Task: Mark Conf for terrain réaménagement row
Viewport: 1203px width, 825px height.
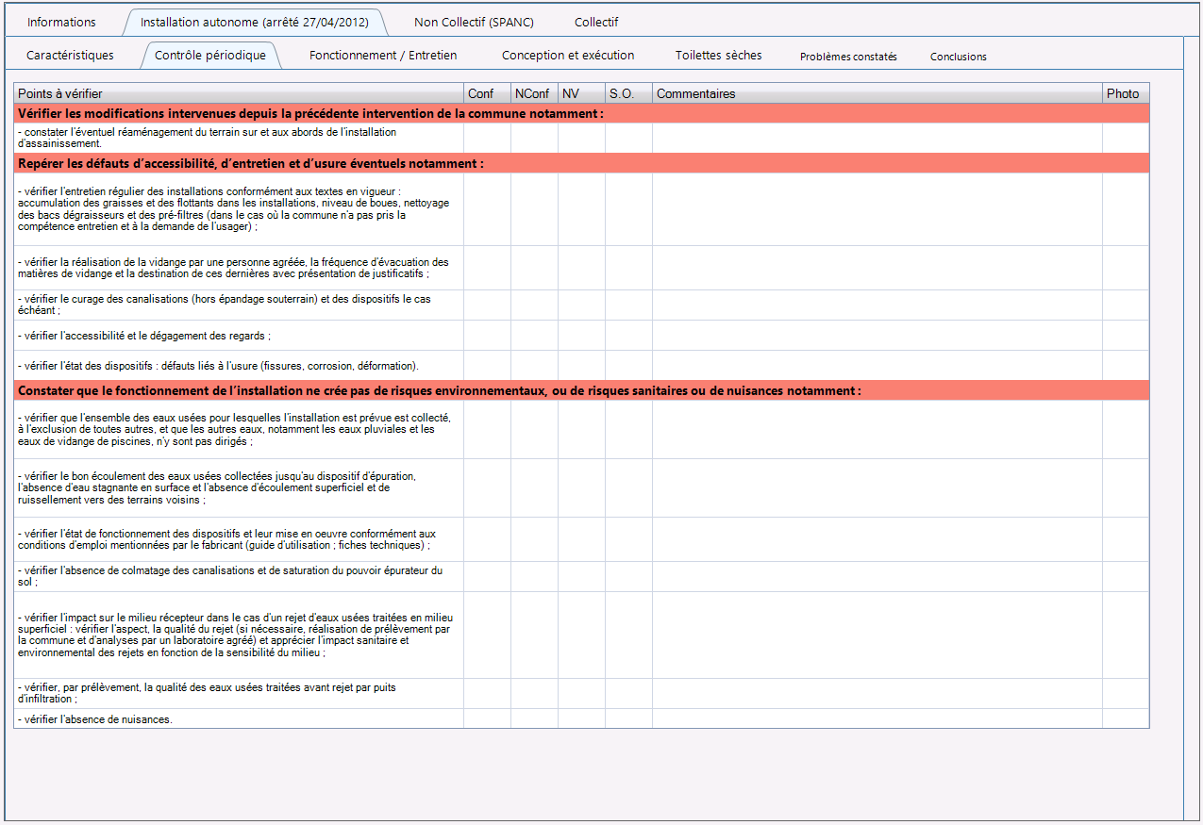Action: tap(487, 138)
